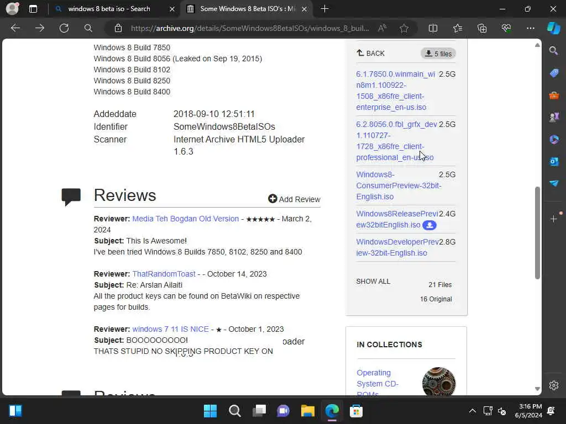This screenshot has width=566, height=424.
Task: Add sidebar app with plus icon
Action: (554, 219)
